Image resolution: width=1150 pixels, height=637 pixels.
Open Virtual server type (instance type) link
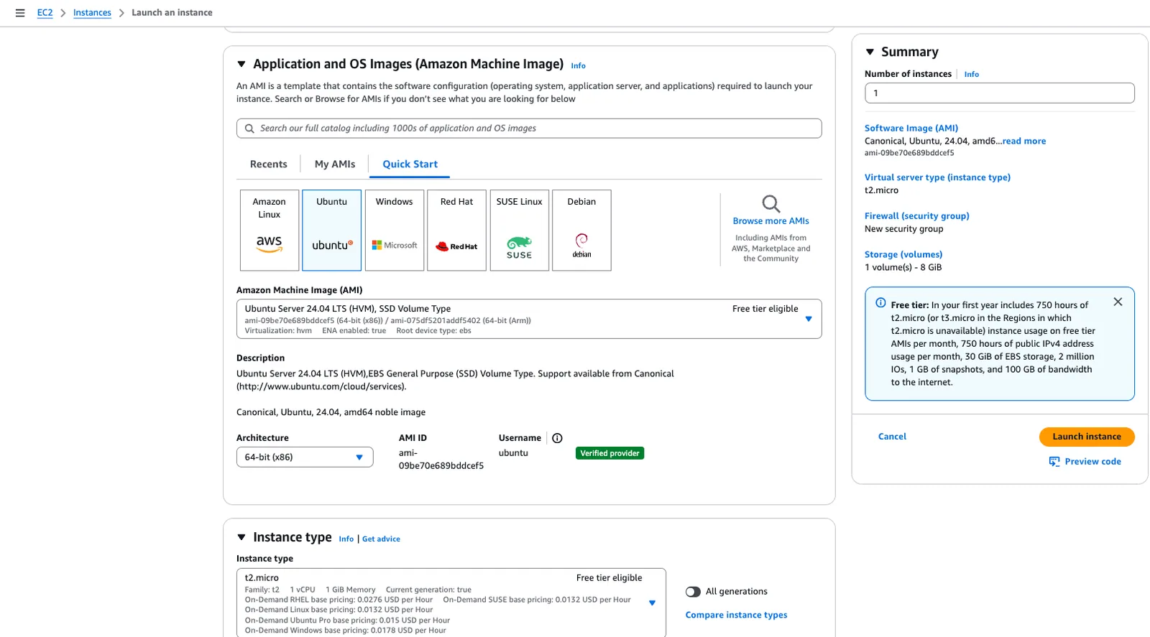point(937,177)
